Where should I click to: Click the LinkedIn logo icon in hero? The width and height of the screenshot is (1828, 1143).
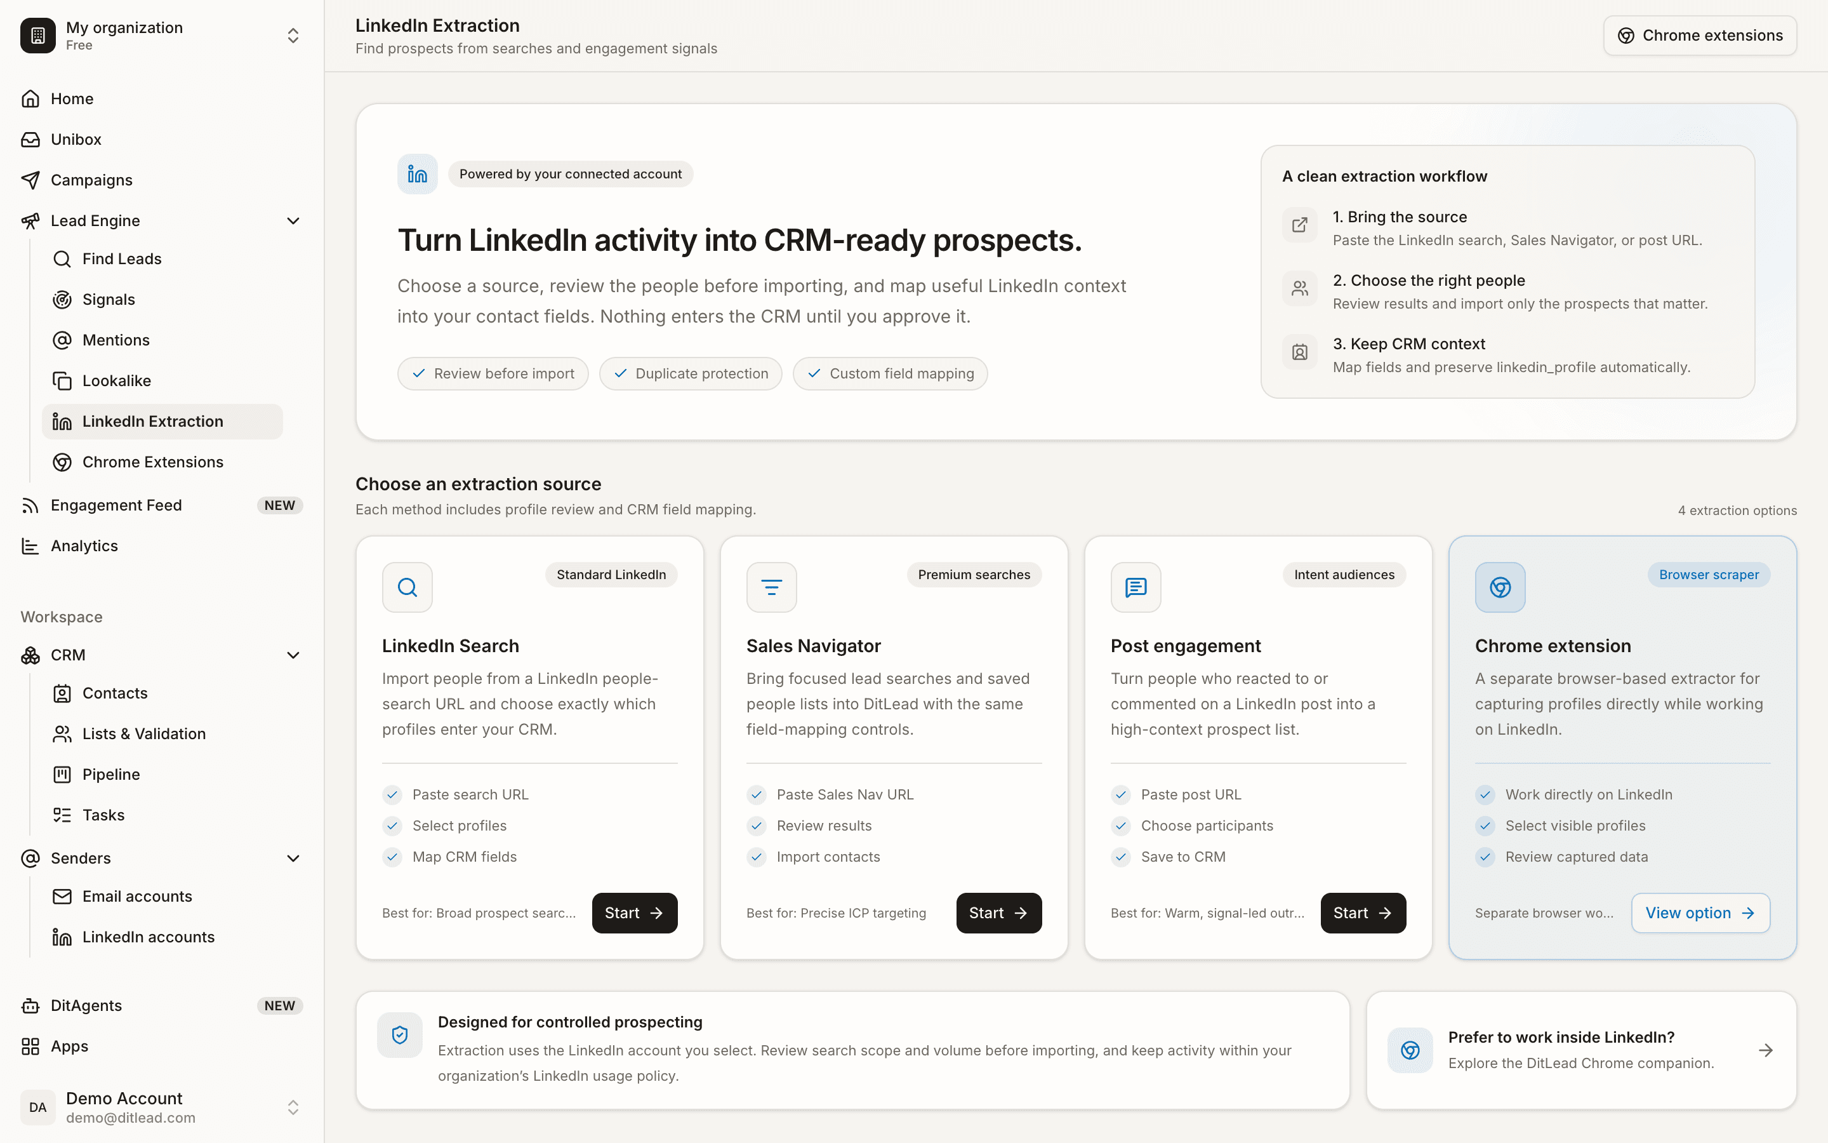coord(418,174)
